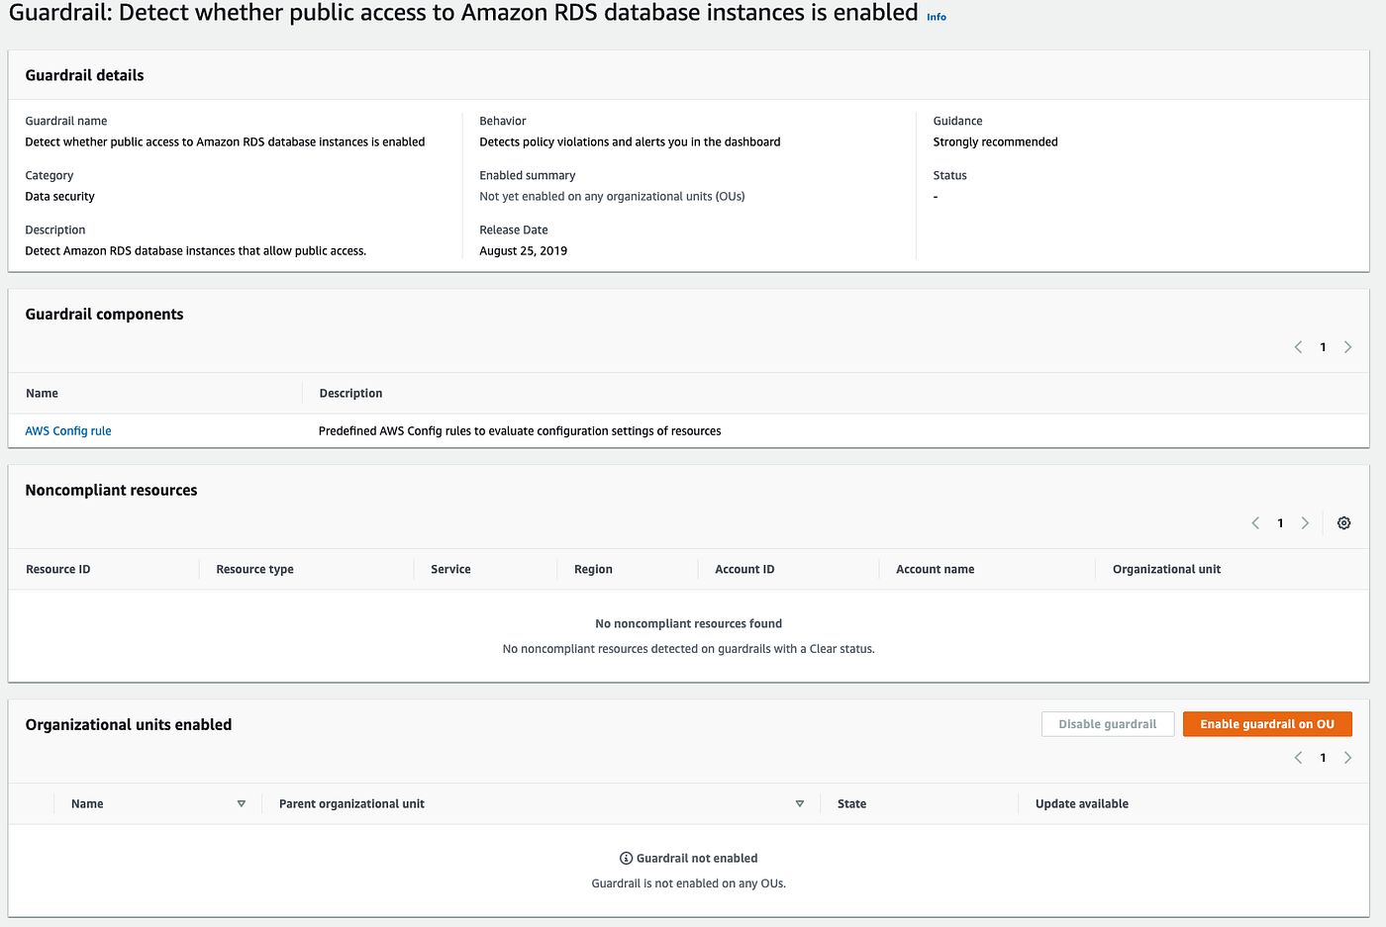
Task: Open the AWS Config rule link
Action: coord(67,430)
